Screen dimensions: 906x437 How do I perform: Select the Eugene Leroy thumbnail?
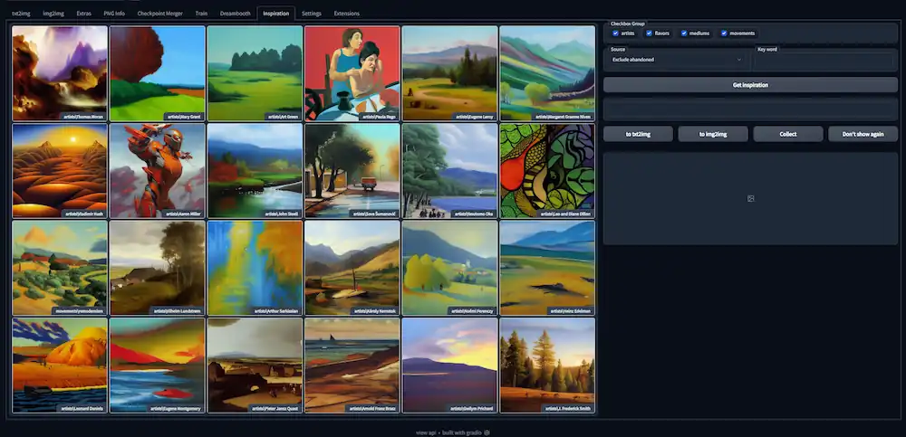click(449, 72)
